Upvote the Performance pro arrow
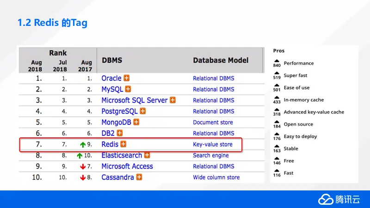 point(277,61)
